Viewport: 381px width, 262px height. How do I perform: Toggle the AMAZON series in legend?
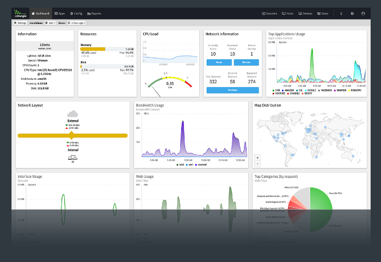(288, 90)
